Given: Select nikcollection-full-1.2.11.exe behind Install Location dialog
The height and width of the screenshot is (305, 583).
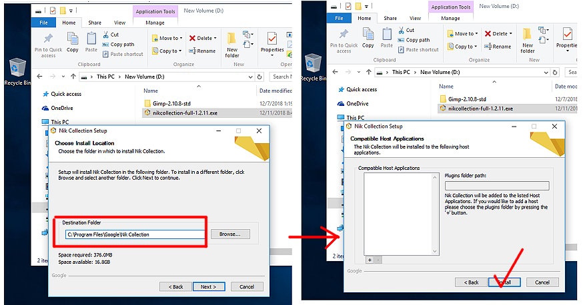Looking at the screenshot, I should (181, 113).
